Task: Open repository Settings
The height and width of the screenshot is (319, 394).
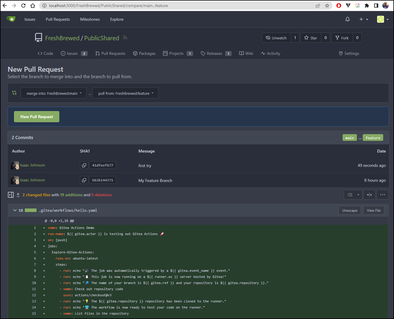Action: pos(349,53)
